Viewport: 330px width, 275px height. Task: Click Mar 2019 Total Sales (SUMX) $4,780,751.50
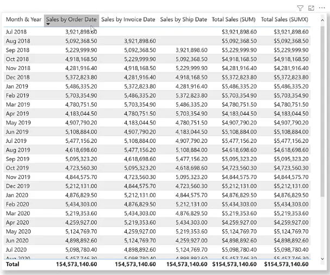point(291,104)
